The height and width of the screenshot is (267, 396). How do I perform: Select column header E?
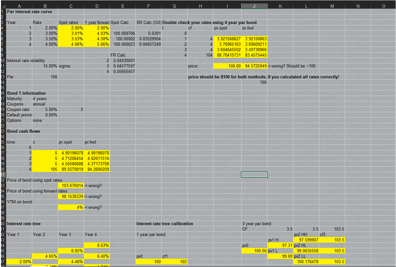[x=123, y=6]
